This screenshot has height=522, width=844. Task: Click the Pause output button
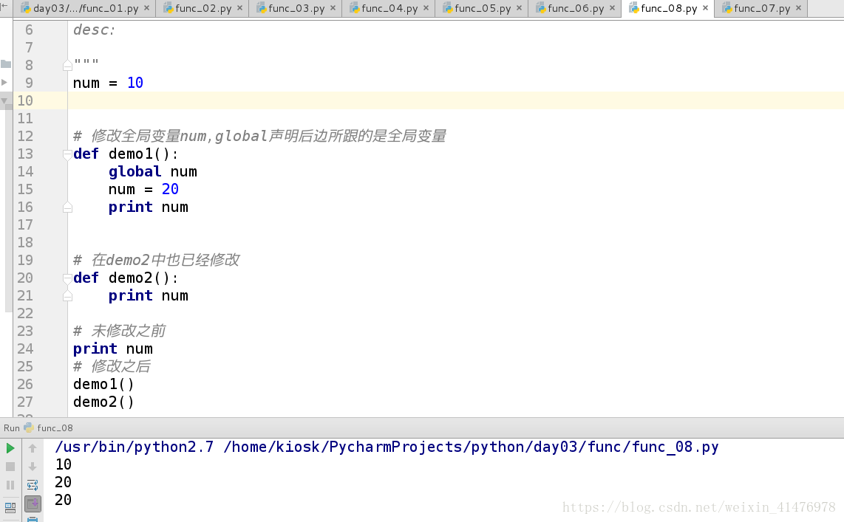point(10,485)
